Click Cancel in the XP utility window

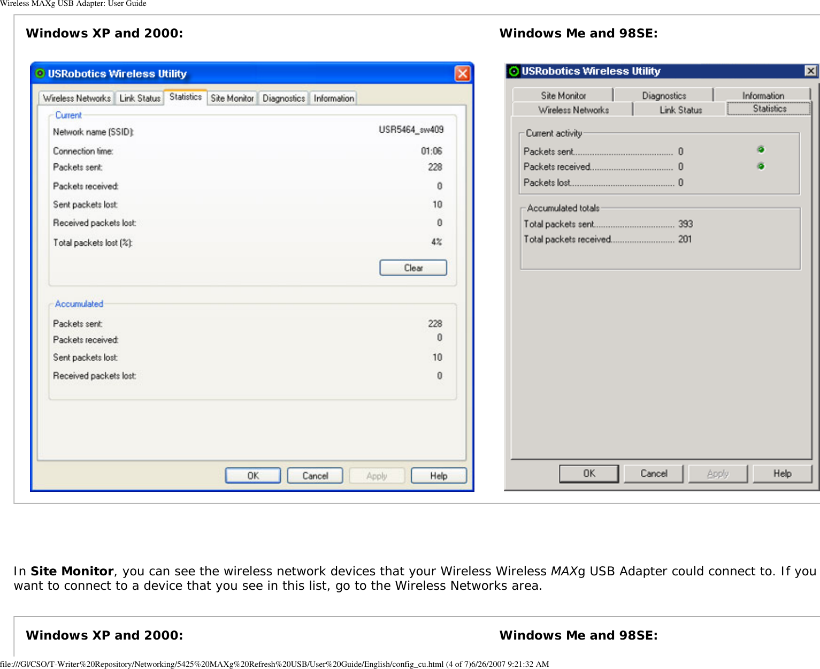[x=315, y=475]
